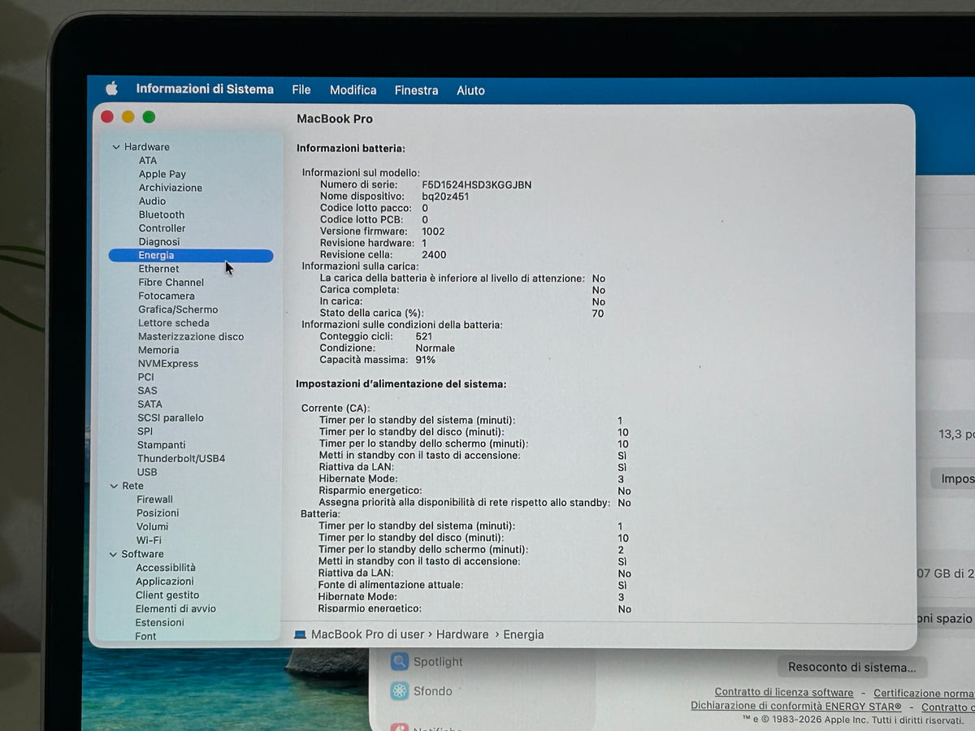Viewport: 975px width, 731px height.
Task: Click the Spotlight icon in Settings sidebar
Action: click(400, 661)
